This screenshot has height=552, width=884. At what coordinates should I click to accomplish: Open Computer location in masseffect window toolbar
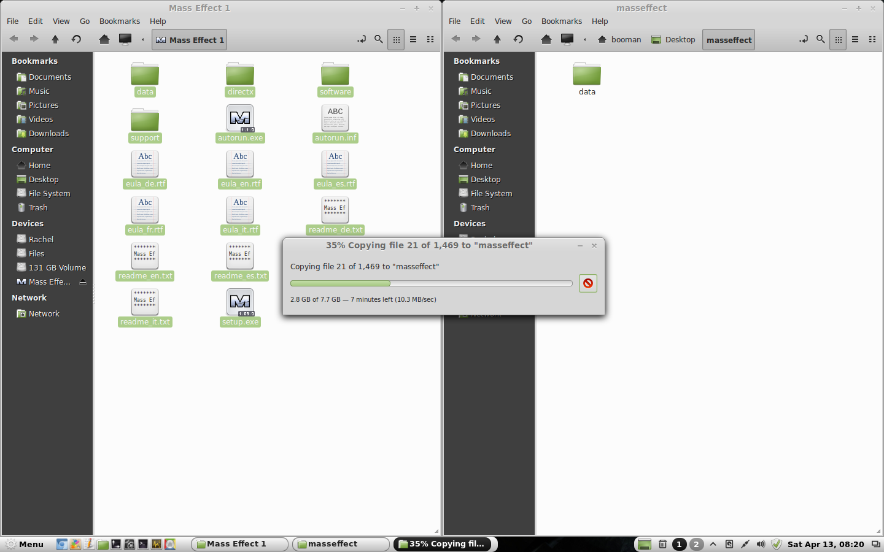(567, 39)
